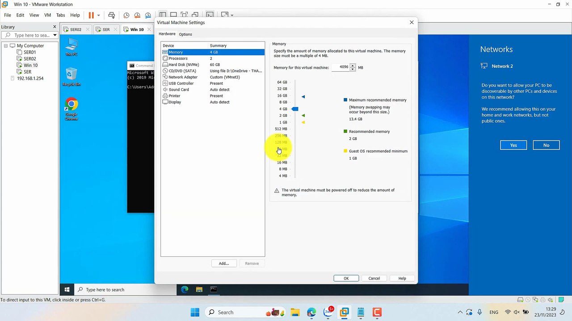Click the orange Pause VM icon
The width and height of the screenshot is (572, 321).
(x=91, y=15)
